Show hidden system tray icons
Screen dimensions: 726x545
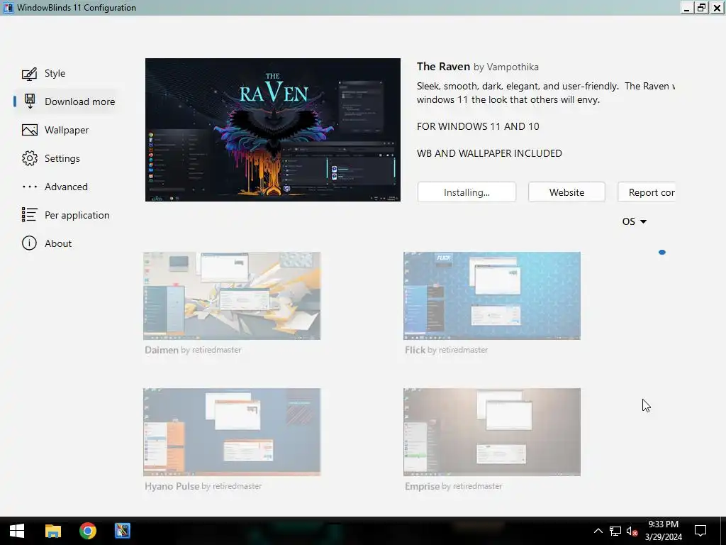point(598,531)
